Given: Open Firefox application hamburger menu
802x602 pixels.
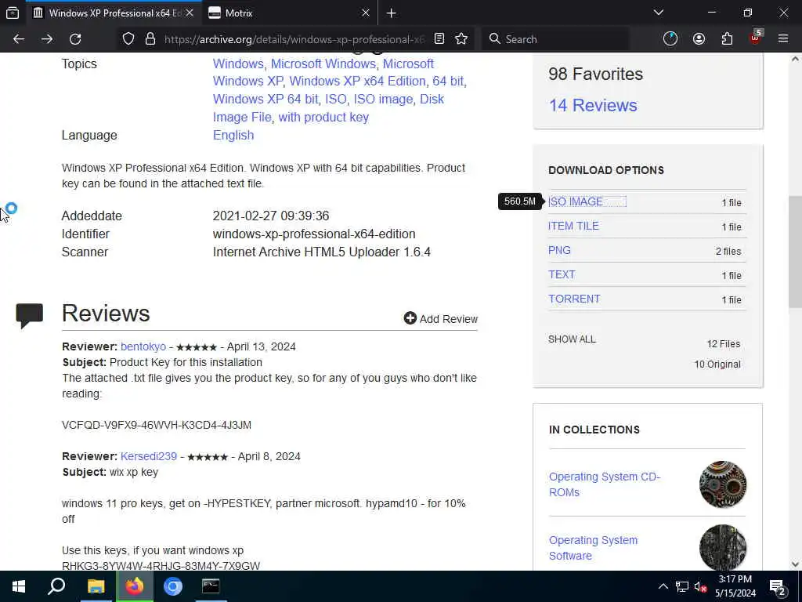Looking at the screenshot, I should (x=783, y=39).
